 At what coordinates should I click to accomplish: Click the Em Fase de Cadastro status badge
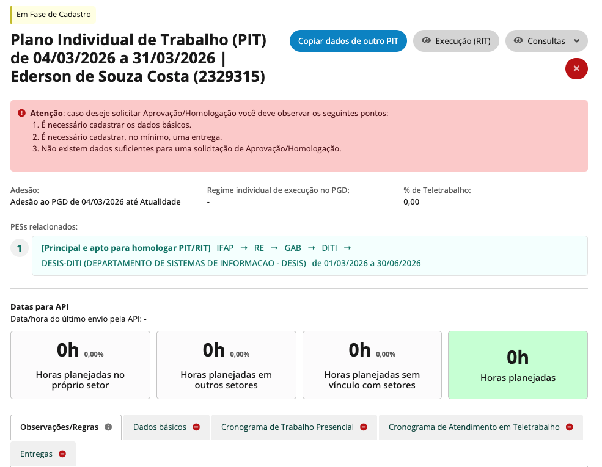[53, 15]
